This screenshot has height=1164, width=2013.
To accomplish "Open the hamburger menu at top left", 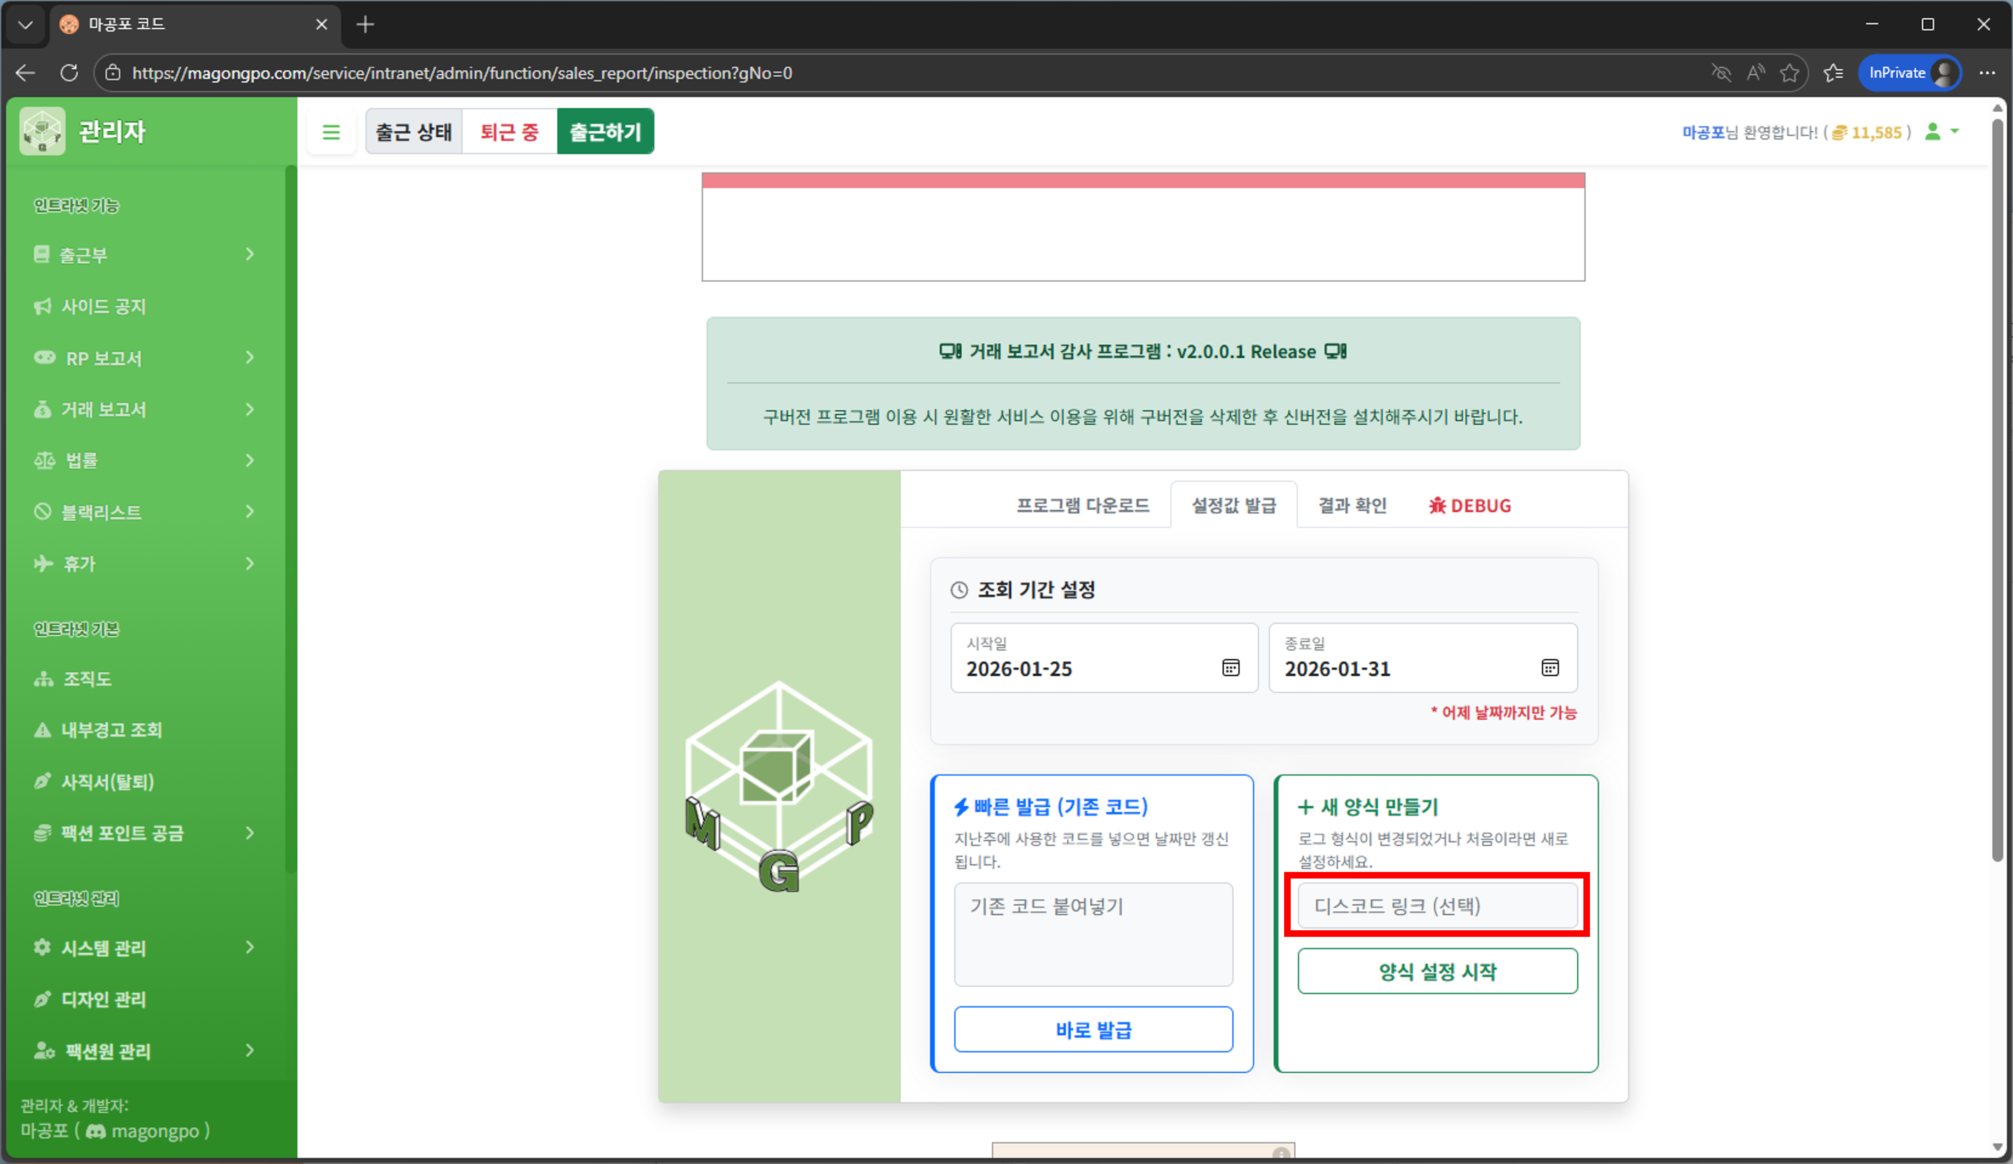I will [x=331, y=131].
